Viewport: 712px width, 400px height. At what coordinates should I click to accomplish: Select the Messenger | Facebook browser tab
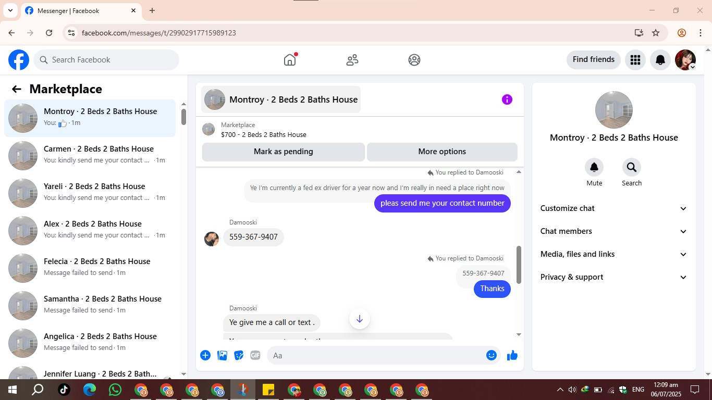click(x=81, y=10)
